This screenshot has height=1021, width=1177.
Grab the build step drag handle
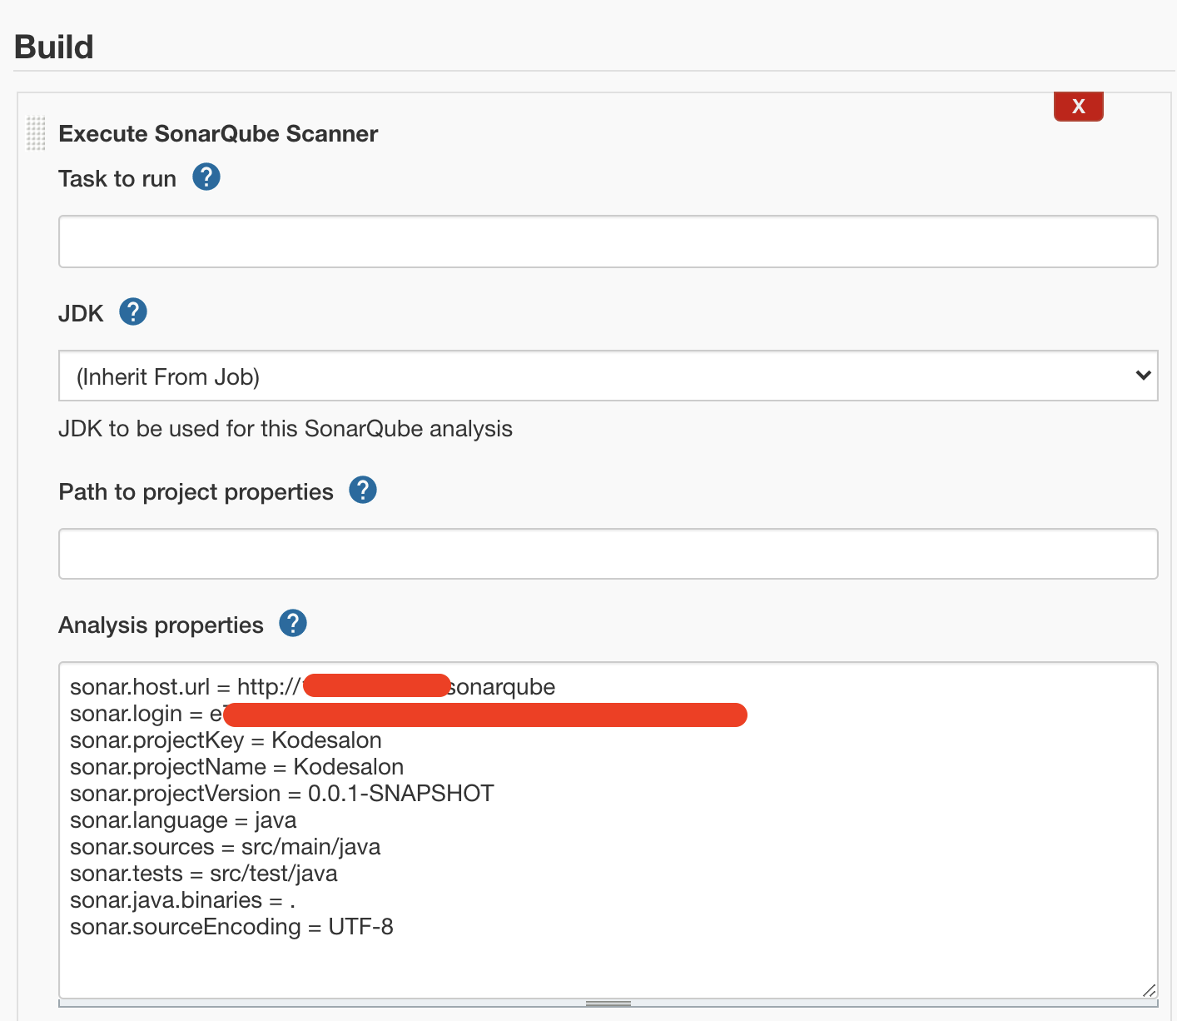35,133
